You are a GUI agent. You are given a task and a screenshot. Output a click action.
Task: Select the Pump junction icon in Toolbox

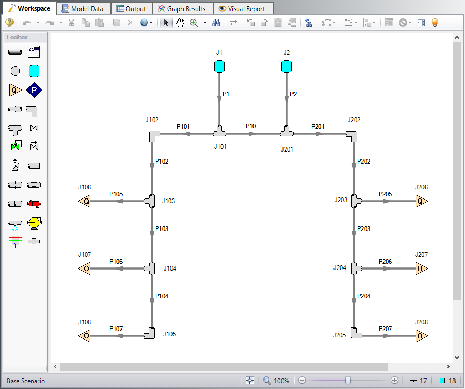tap(34, 223)
